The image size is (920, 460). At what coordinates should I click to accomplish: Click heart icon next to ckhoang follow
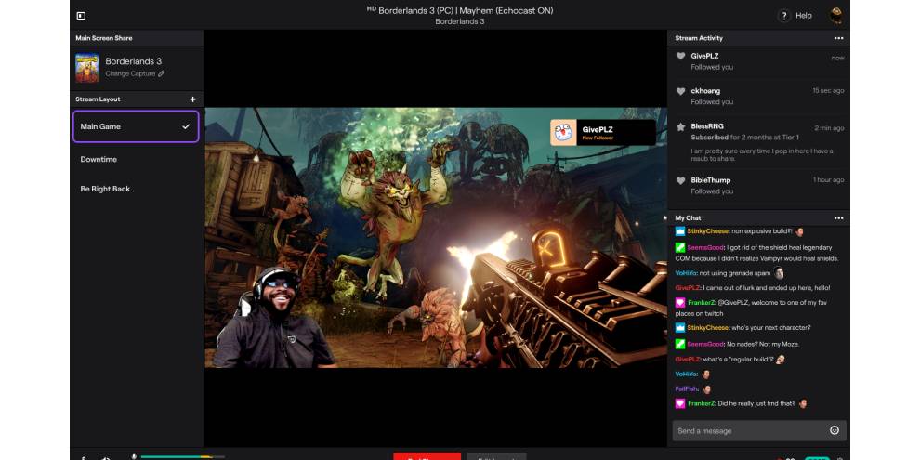tap(680, 91)
